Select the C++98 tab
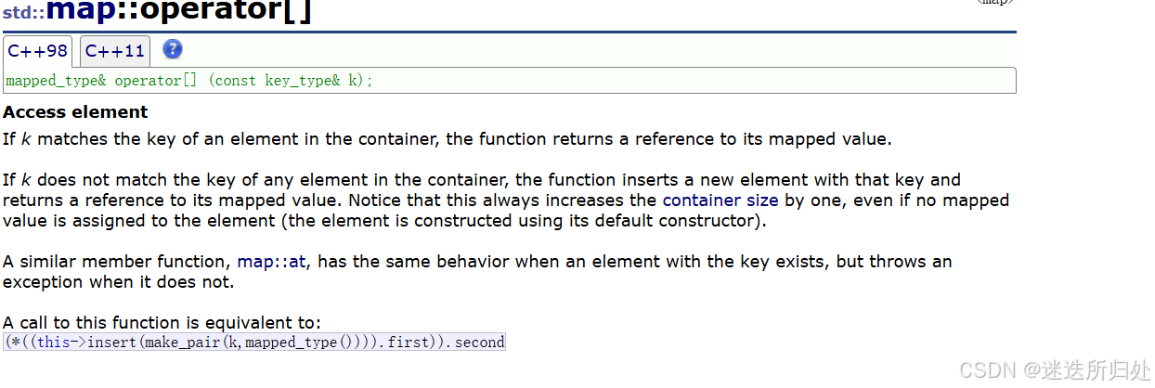The image size is (1155, 388). pyautogui.click(x=39, y=51)
